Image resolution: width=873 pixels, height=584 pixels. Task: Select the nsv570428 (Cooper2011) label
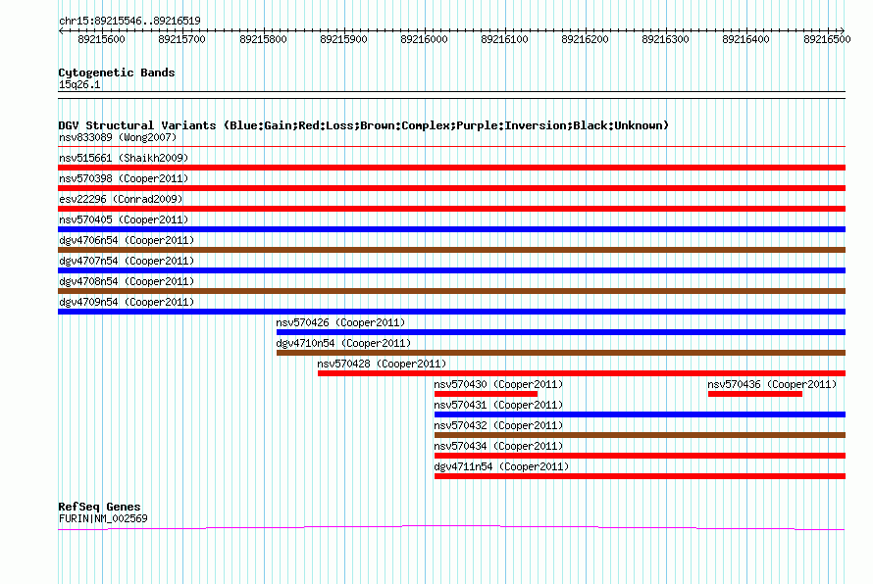382,364
